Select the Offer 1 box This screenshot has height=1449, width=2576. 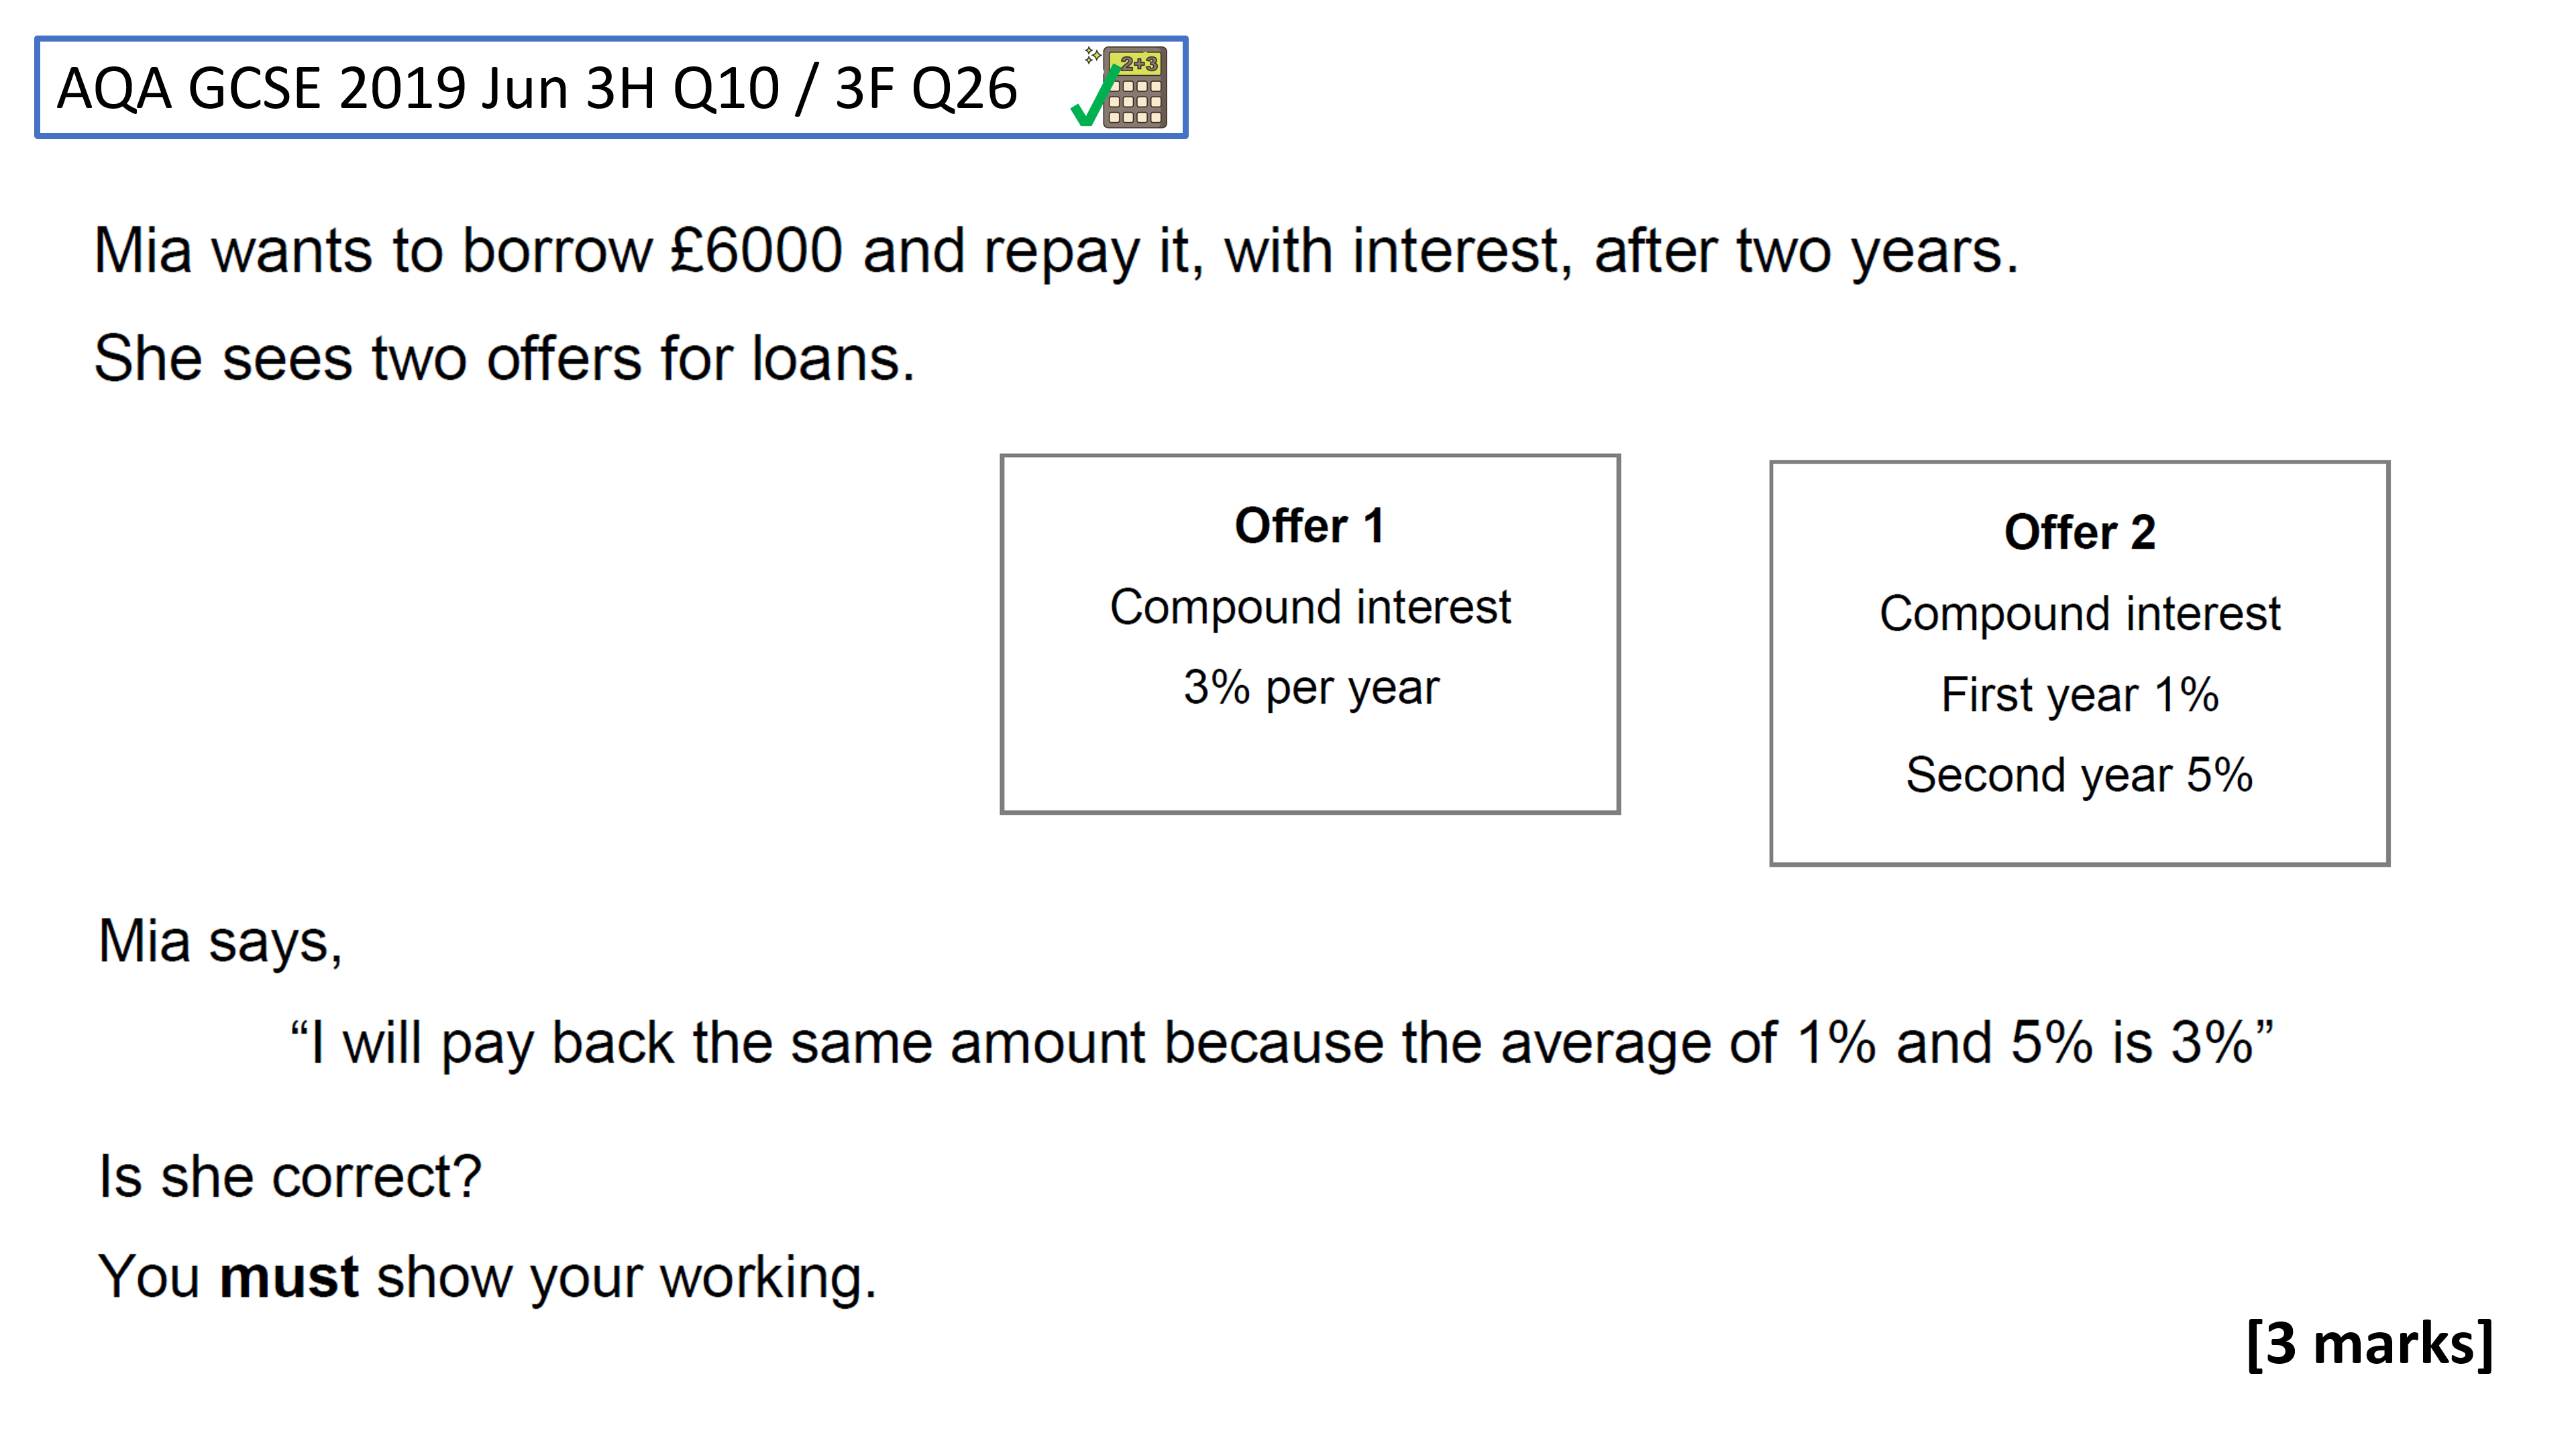(1310, 634)
